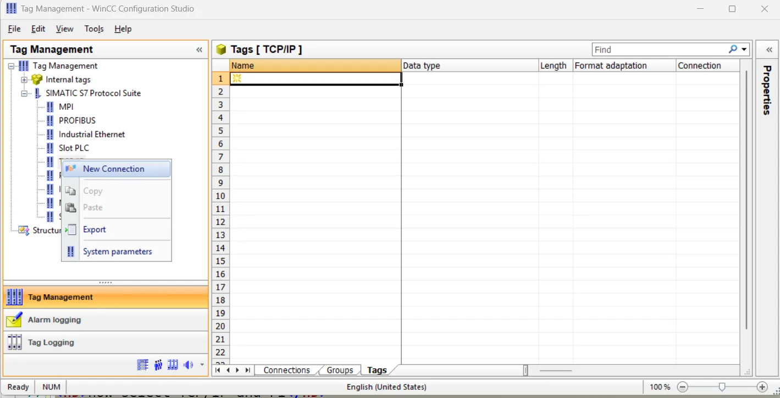The width and height of the screenshot is (780, 398).
Task: Click the System parameters icon
Action: click(x=70, y=251)
